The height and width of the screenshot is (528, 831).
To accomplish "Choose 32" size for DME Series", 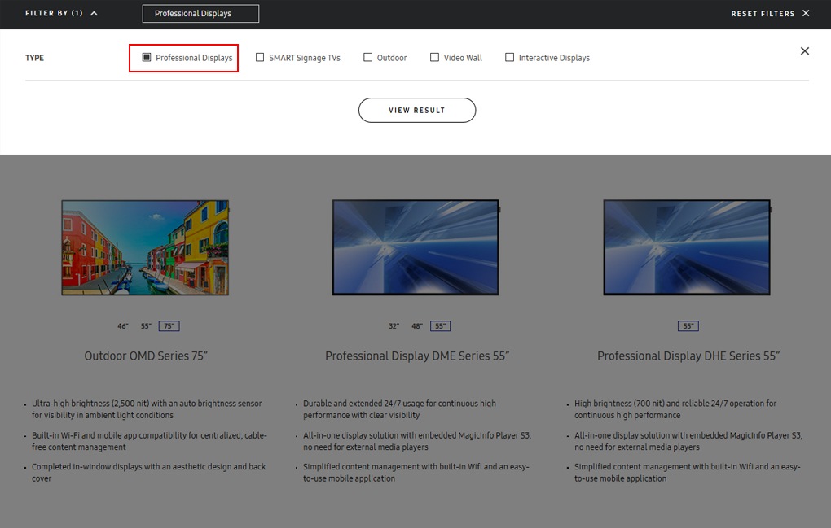I will [x=394, y=326].
